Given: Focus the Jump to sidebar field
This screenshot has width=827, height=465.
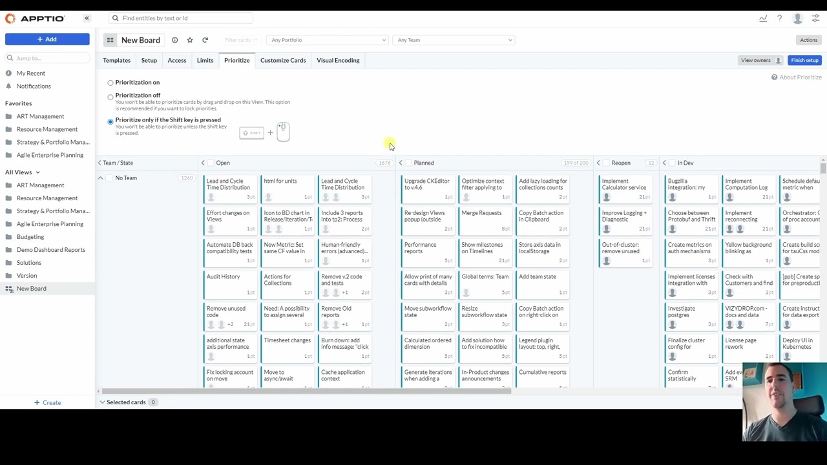Looking at the screenshot, I should 47,58.
